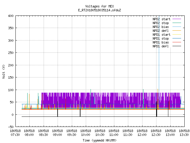
Task: Click the 100 tick label on y-axis
Action: 11,90
